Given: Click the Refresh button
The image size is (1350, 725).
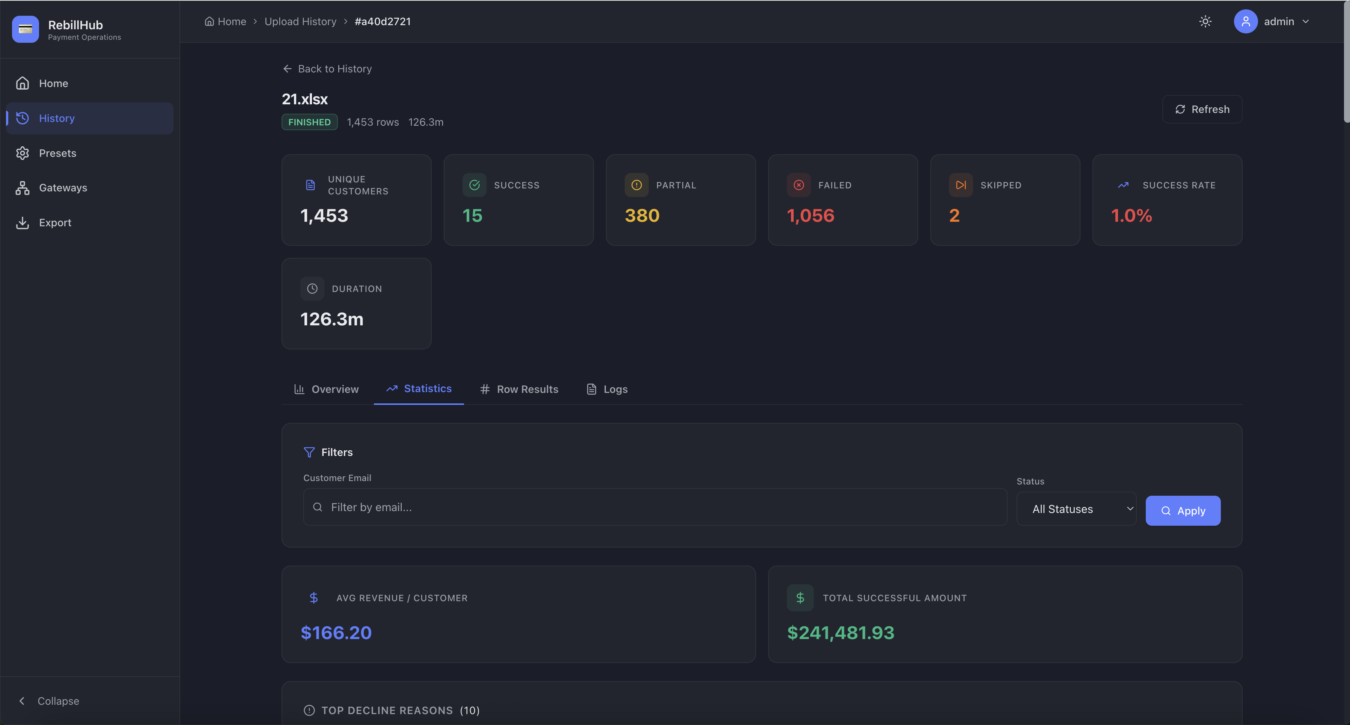Looking at the screenshot, I should pyautogui.click(x=1202, y=109).
